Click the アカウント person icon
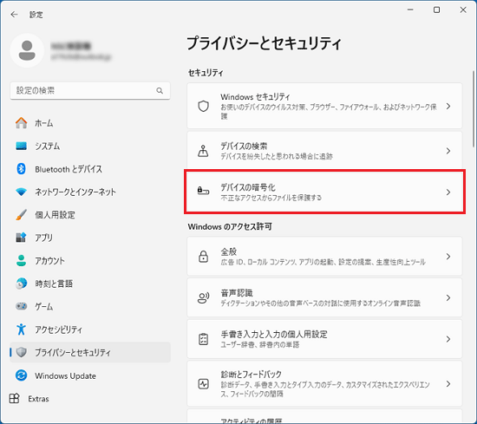Image resolution: width=477 pixels, height=424 pixels. [22, 261]
